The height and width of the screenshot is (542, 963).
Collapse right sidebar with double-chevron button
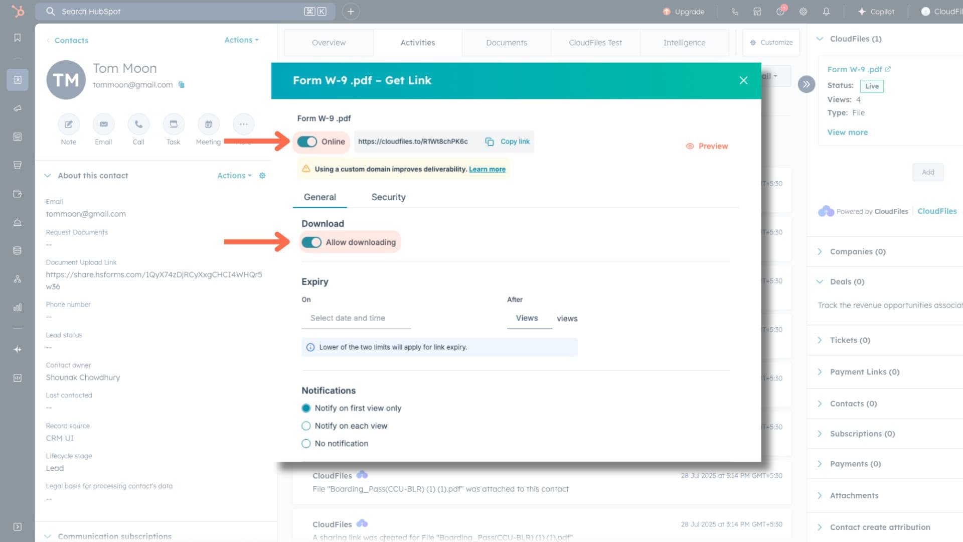[x=806, y=84]
